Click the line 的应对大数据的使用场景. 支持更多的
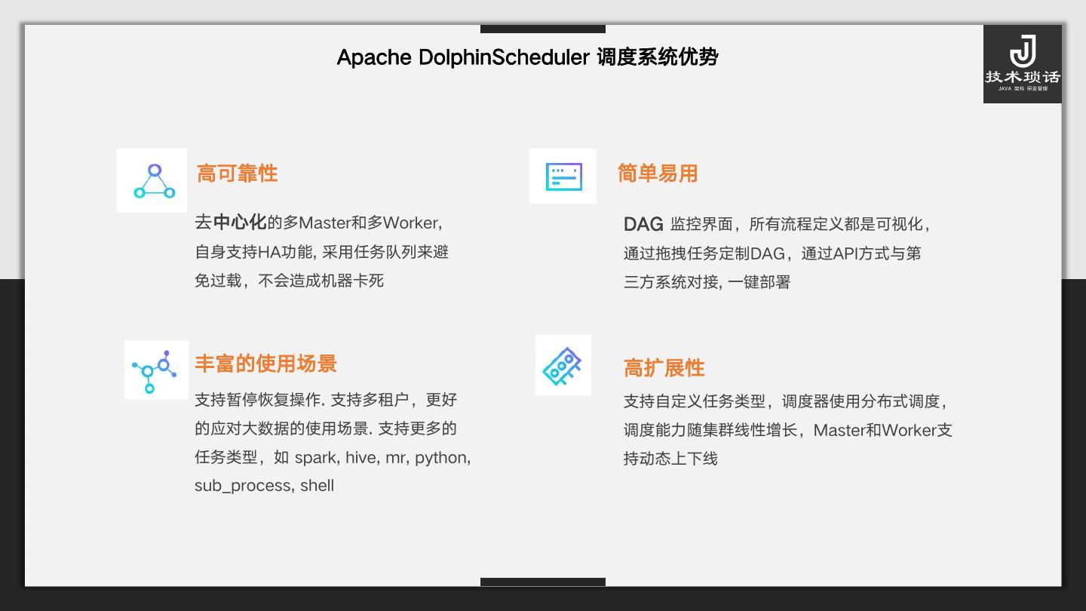Viewport: 1086px width, 611px height. click(x=326, y=428)
